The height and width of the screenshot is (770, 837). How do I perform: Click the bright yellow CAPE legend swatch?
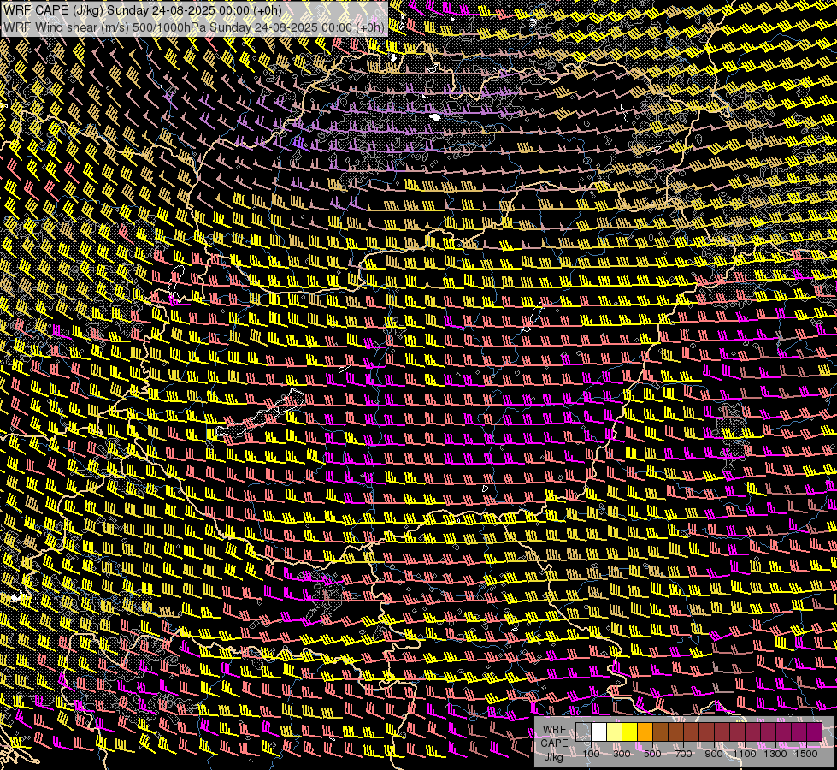click(630, 732)
